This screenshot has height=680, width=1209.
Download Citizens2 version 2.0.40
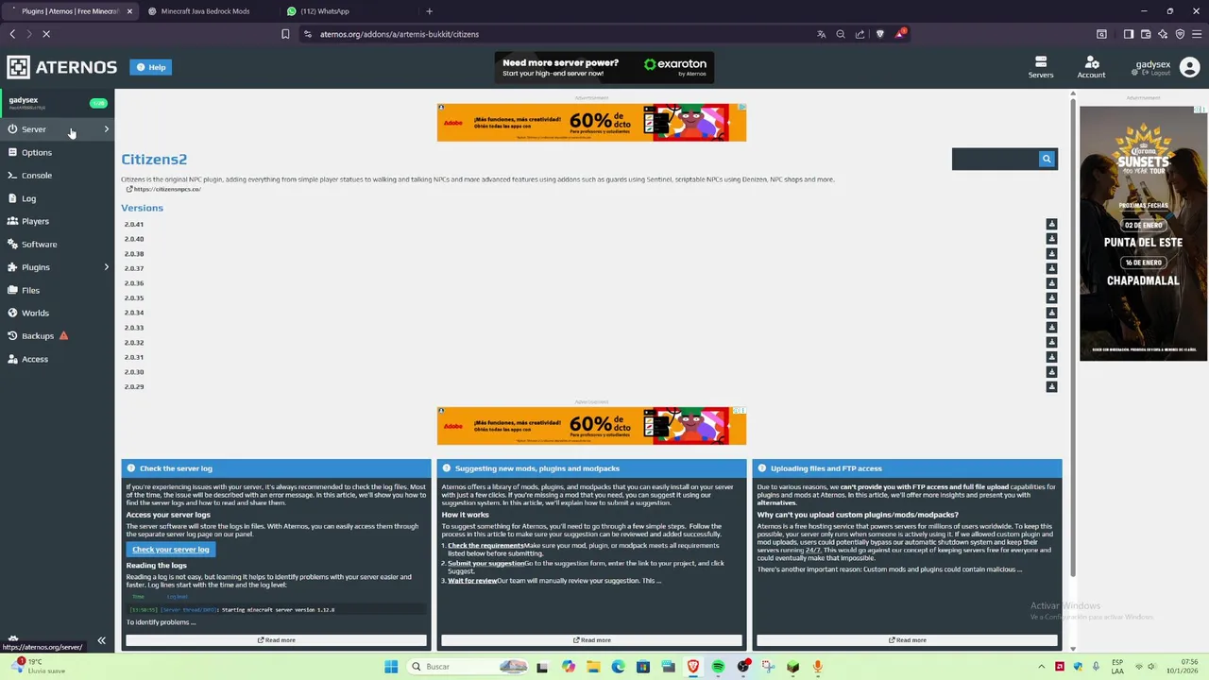coord(1051,239)
